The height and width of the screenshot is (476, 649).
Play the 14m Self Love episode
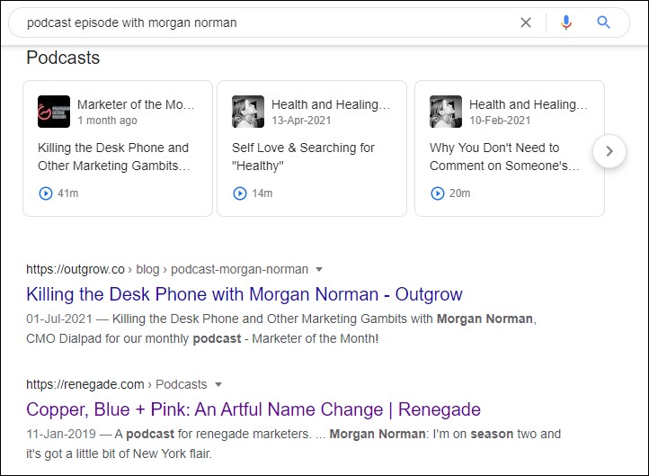(x=240, y=193)
